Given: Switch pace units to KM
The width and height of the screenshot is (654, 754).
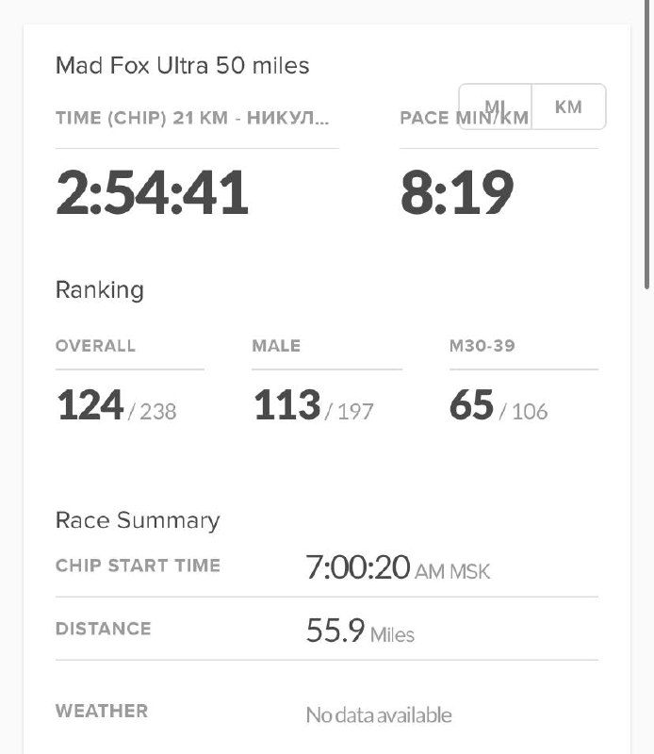Looking at the screenshot, I should pyautogui.click(x=568, y=107).
